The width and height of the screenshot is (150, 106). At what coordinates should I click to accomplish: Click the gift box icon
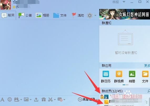click(44, 99)
